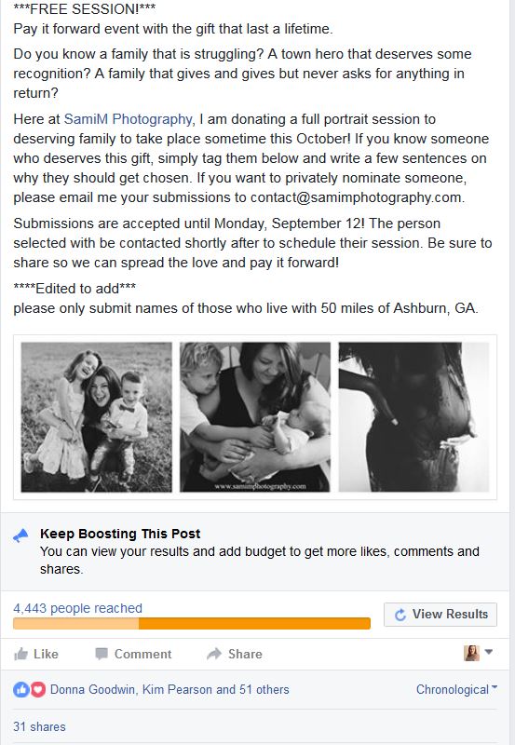Image resolution: width=515 pixels, height=745 pixels.
Task: Click the small profile avatar picture
Action: coord(471,654)
